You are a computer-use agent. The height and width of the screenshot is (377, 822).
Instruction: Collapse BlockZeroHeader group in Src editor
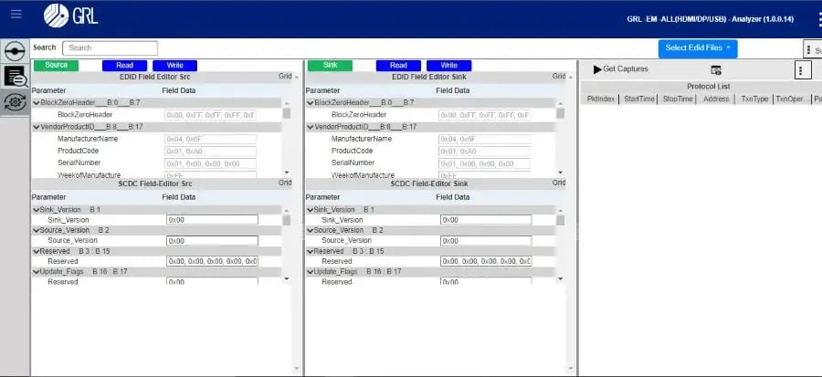[36, 103]
